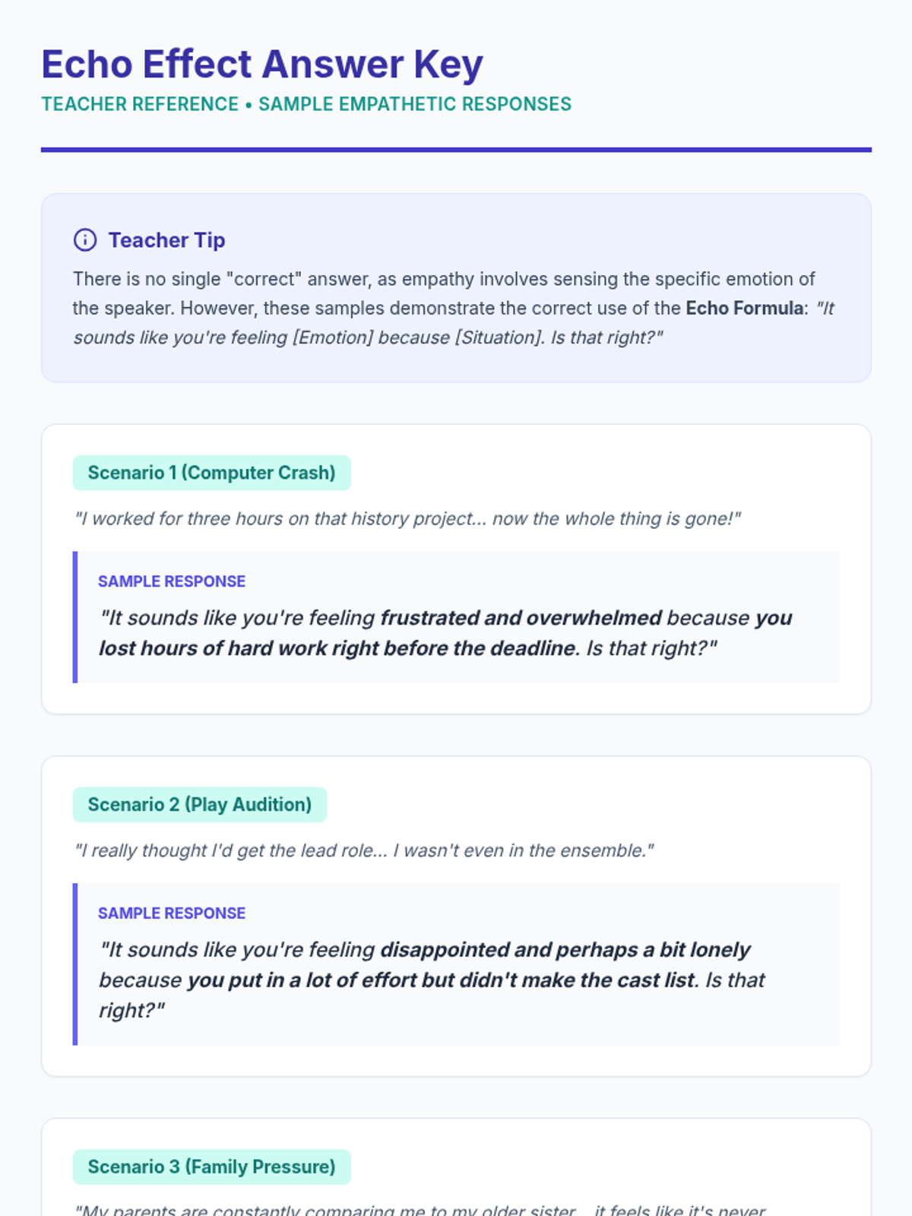Click Sample Response label under Scenario 2
The width and height of the screenshot is (912, 1216).
pyautogui.click(x=172, y=914)
